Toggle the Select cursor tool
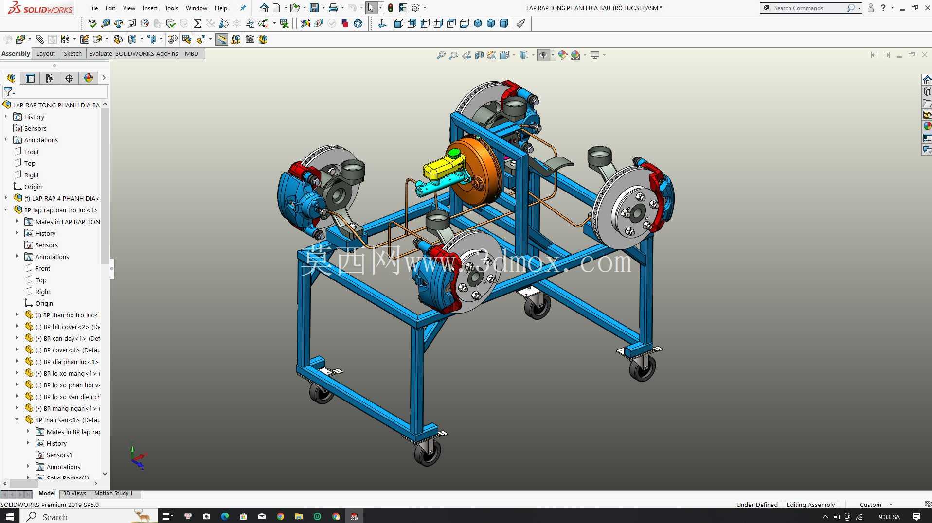 (x=371, y=8)
